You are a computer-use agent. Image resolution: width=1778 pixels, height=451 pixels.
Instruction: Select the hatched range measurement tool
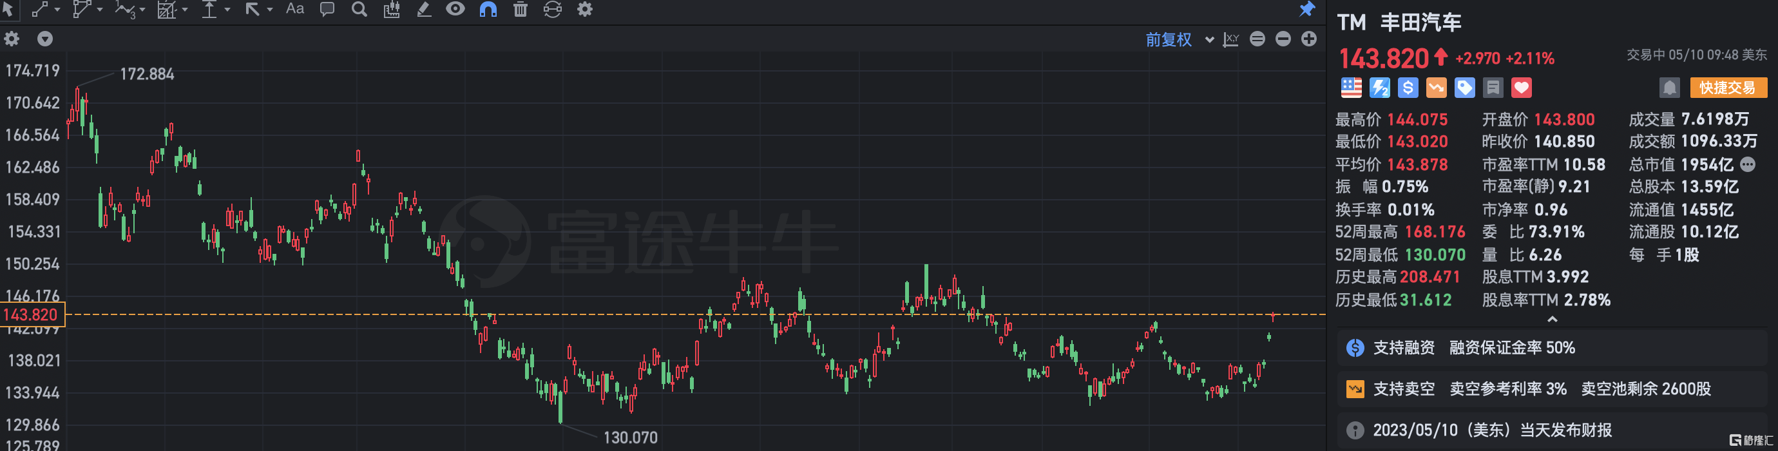[167, 10]
